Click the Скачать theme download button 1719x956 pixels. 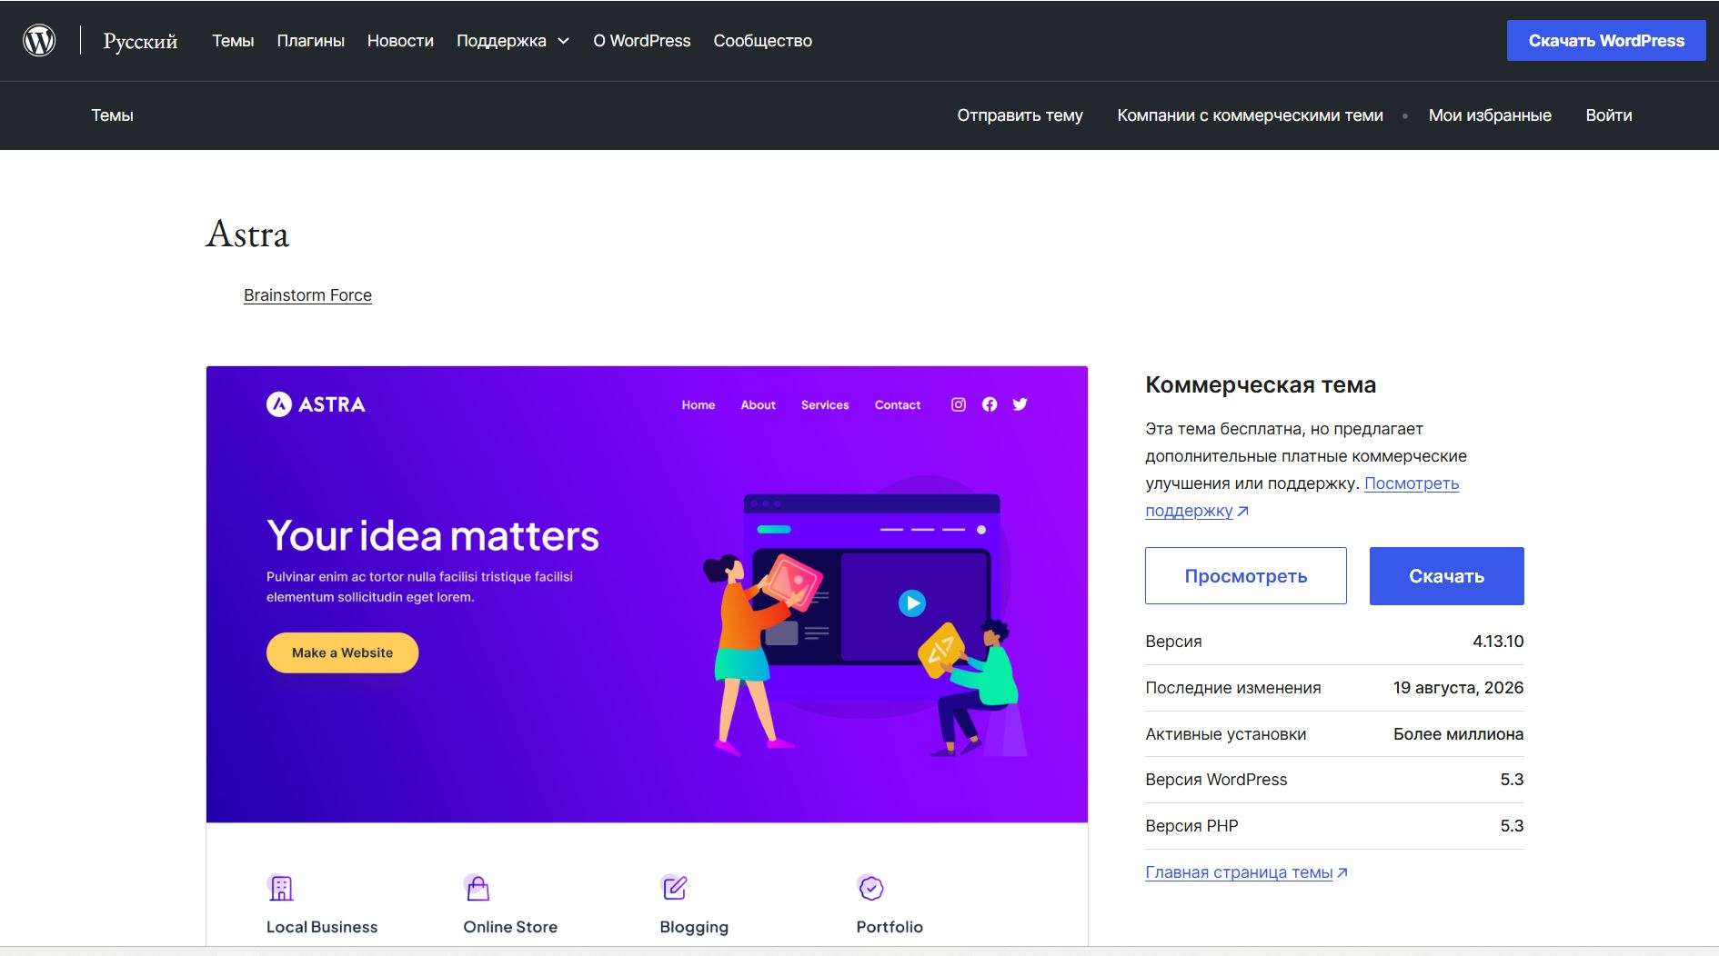coord(1447,576)
